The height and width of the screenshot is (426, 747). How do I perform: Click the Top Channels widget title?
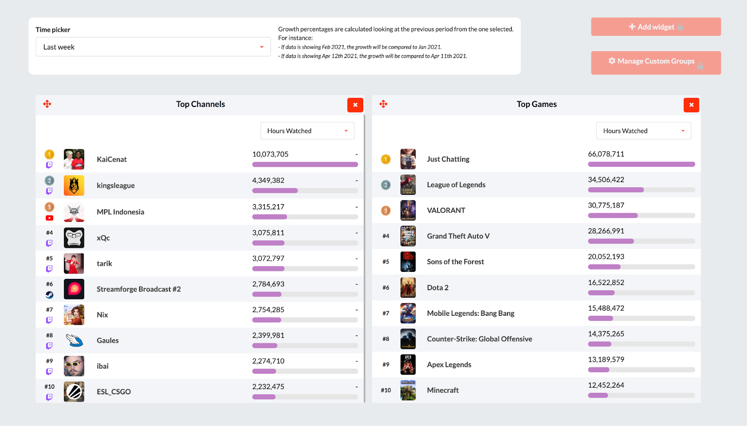tap(200, 104)
